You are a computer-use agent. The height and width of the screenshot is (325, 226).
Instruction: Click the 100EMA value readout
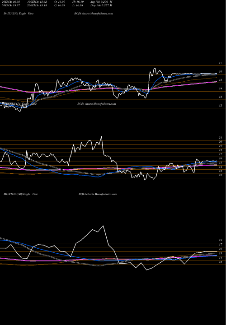[x=37, y=2]
